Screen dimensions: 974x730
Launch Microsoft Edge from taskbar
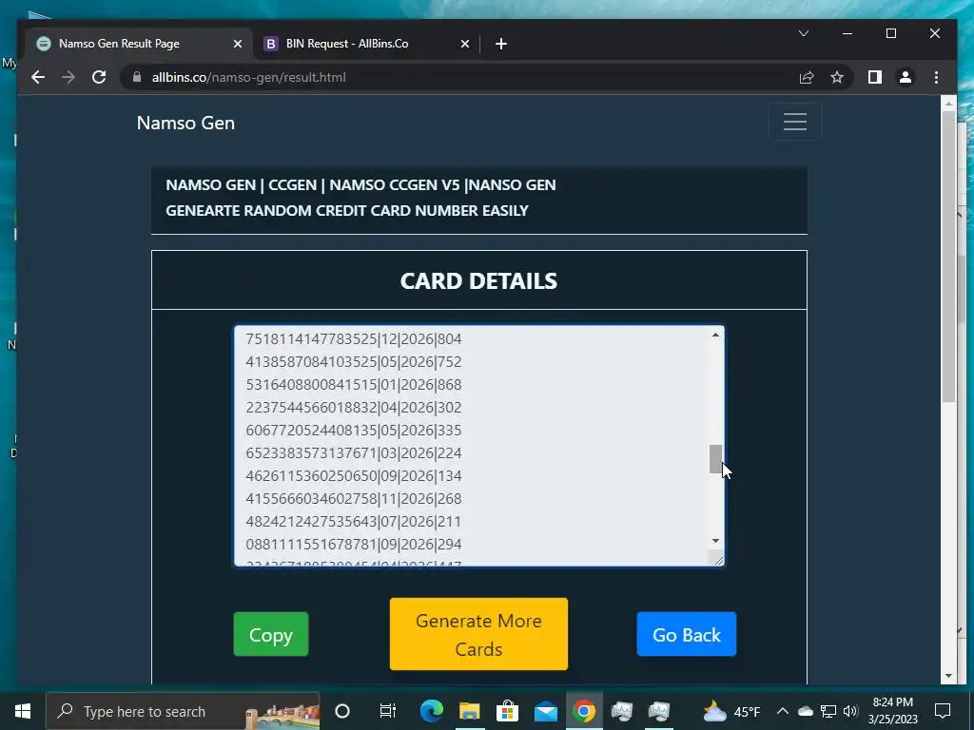point(431,711)
